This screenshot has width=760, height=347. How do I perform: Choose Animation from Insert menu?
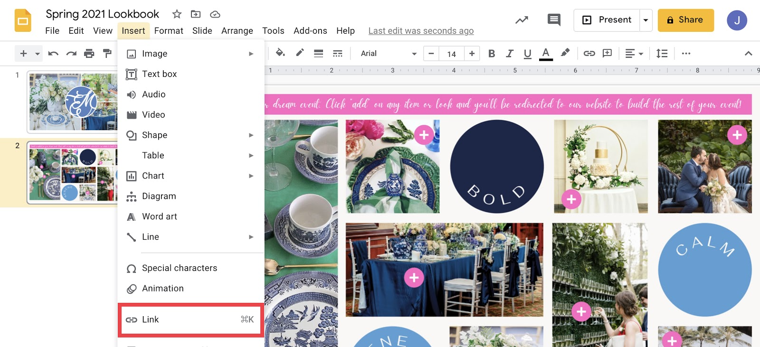[191, 289]
